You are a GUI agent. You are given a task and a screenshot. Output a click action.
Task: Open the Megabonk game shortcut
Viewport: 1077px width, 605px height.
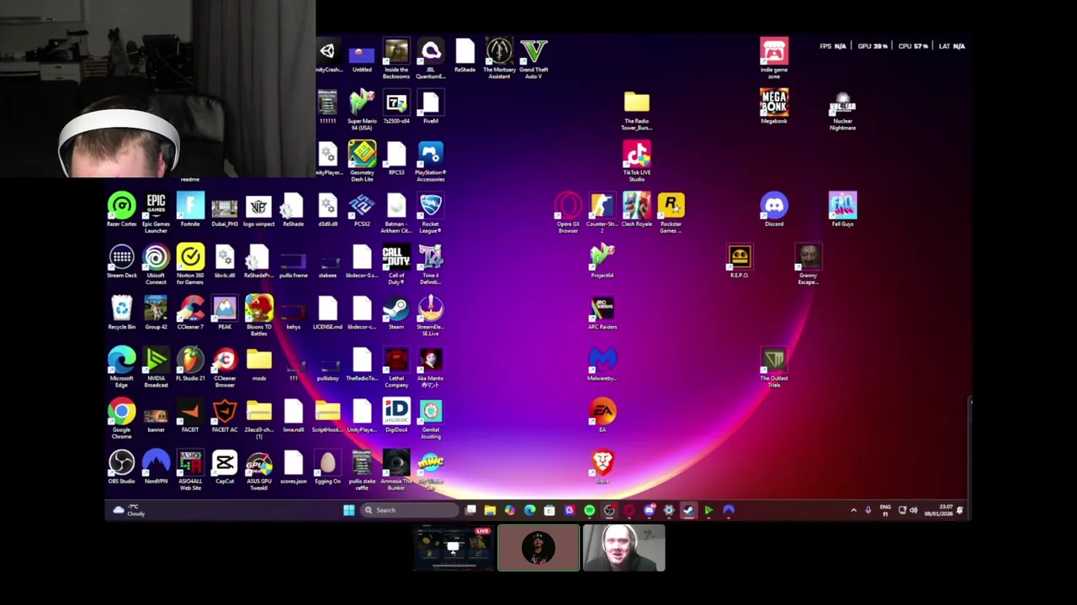tap(774, 106)
